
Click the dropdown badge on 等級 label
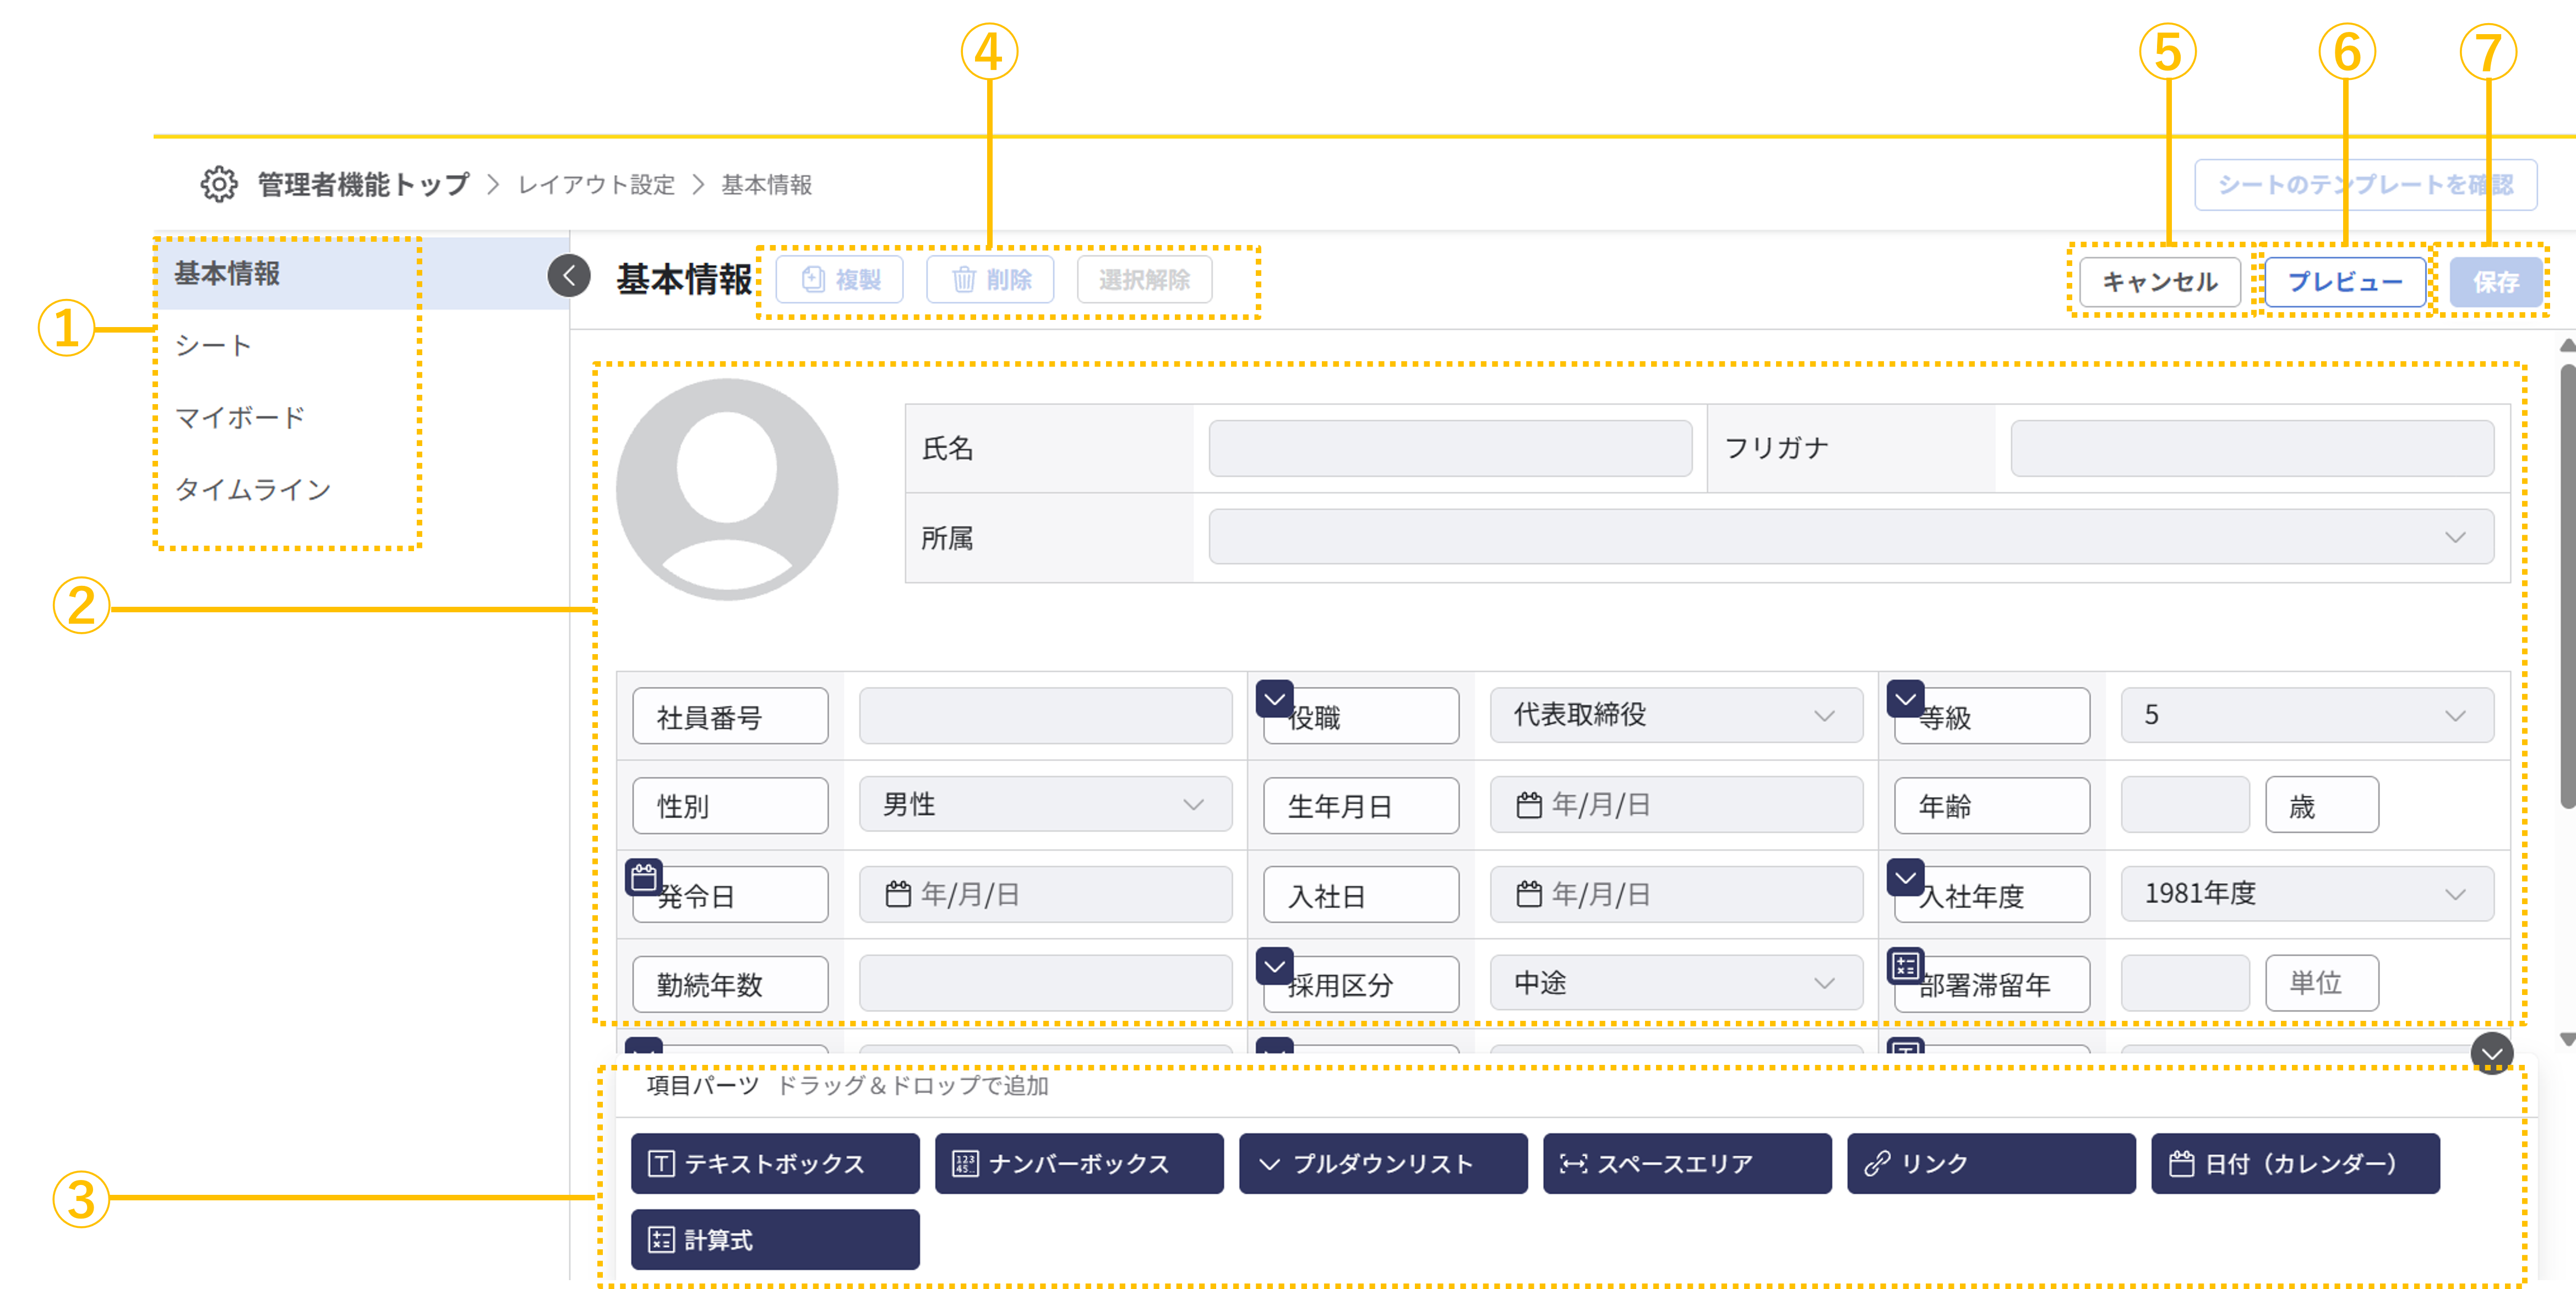[x=1905, y=699]
